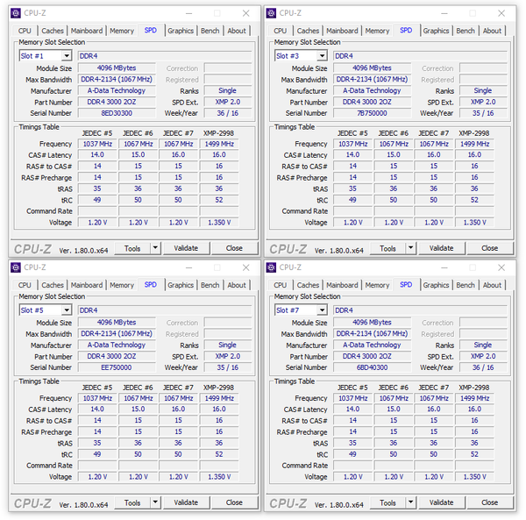526x520 pixels.
Task: Open About tab in Slot #7 window
Action: 492,285
